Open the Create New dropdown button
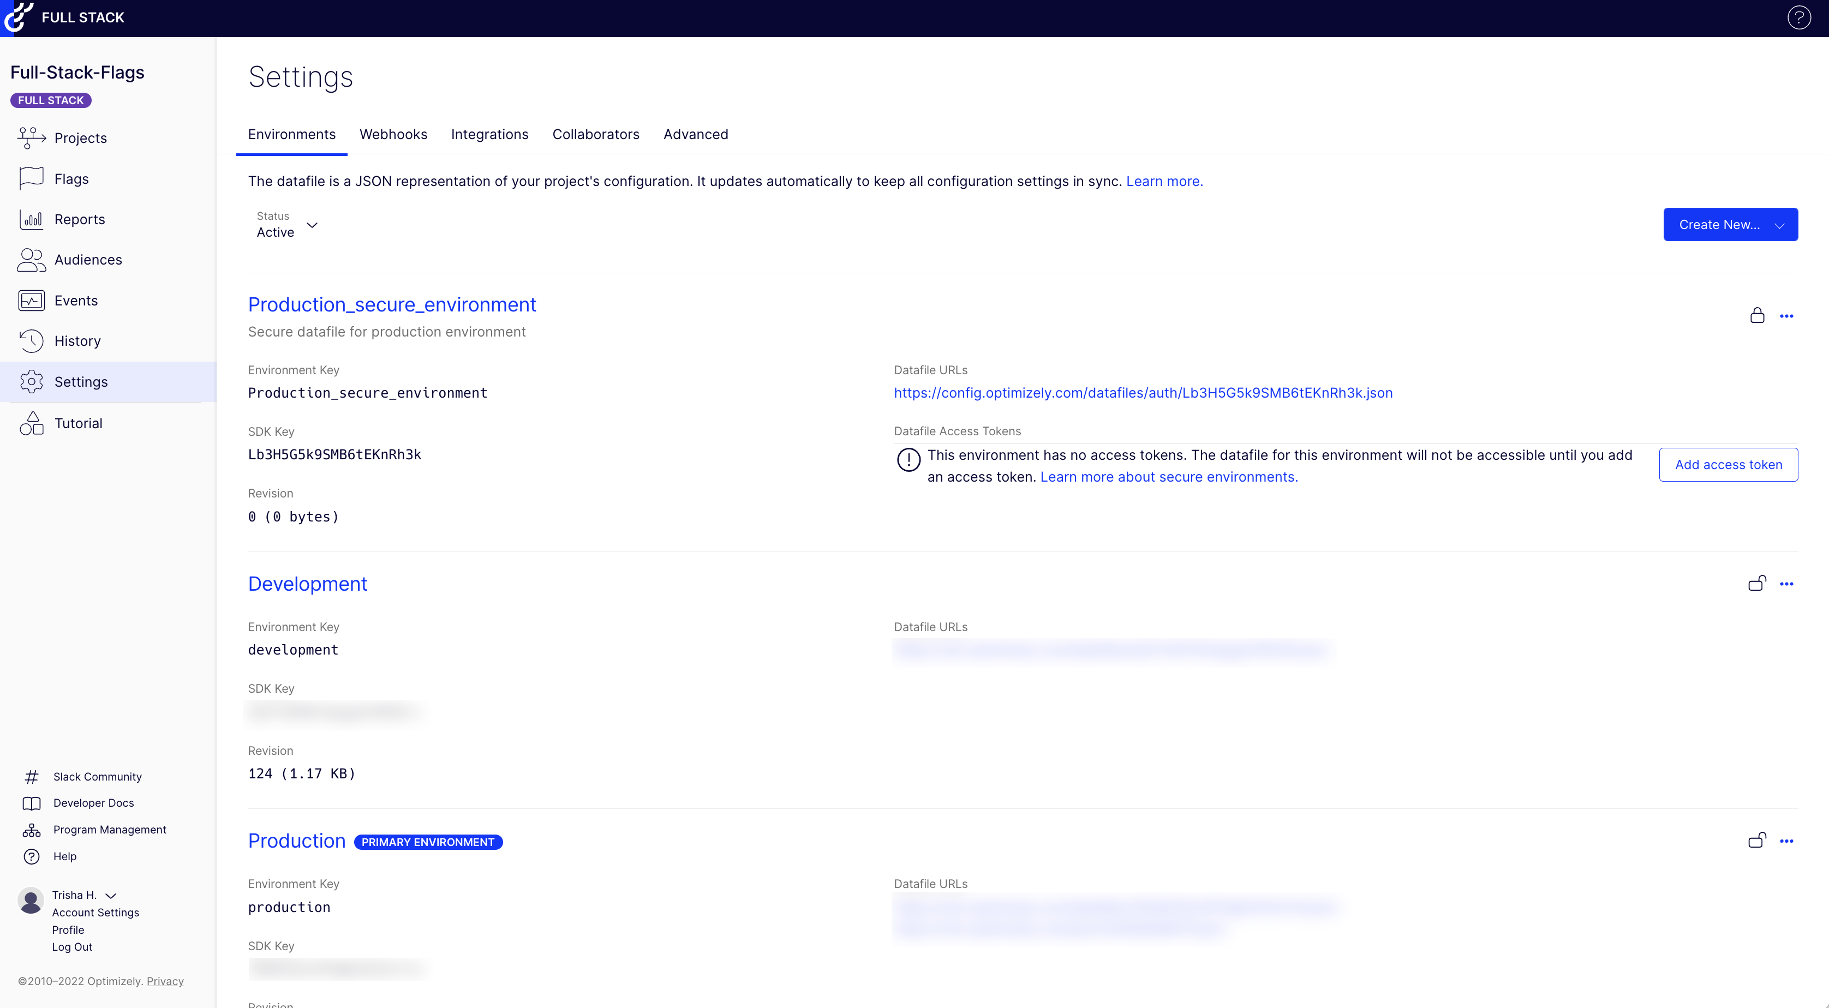 pos(1730,224)
